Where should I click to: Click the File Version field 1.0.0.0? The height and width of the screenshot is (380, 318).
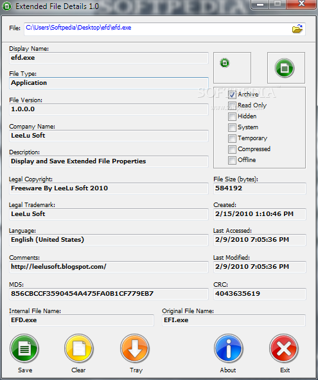(109, 109)
